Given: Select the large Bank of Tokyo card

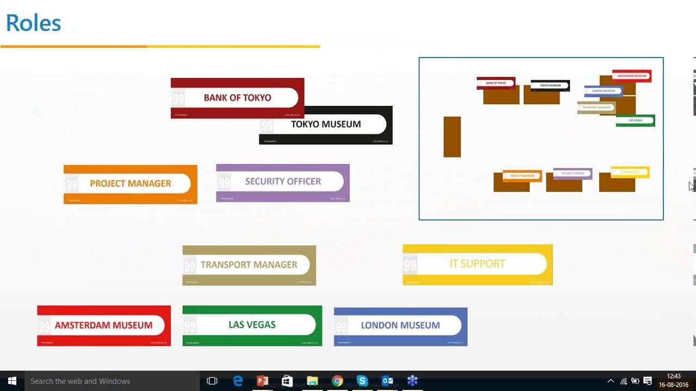Looking at the screenshot, I should [x=238, y=98].
